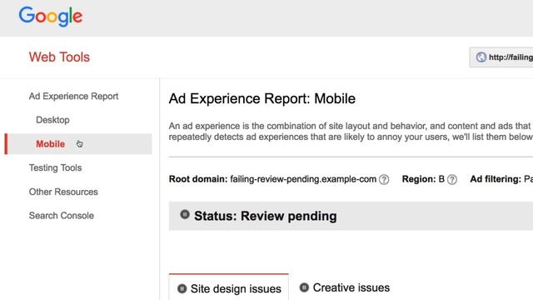This screenshot has height=300, width=533.
Task: Click the Status: Review pending text
Action: pos(266,216)
